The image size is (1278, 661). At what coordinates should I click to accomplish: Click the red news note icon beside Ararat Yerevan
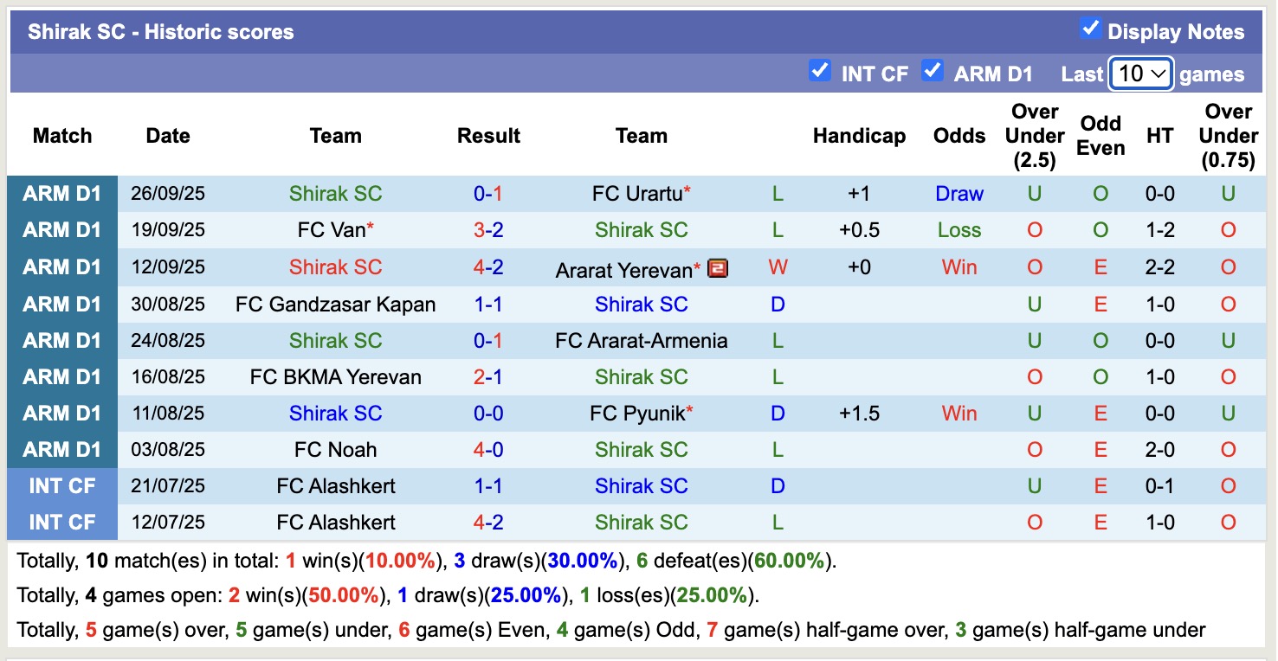(x=718, y=268)
